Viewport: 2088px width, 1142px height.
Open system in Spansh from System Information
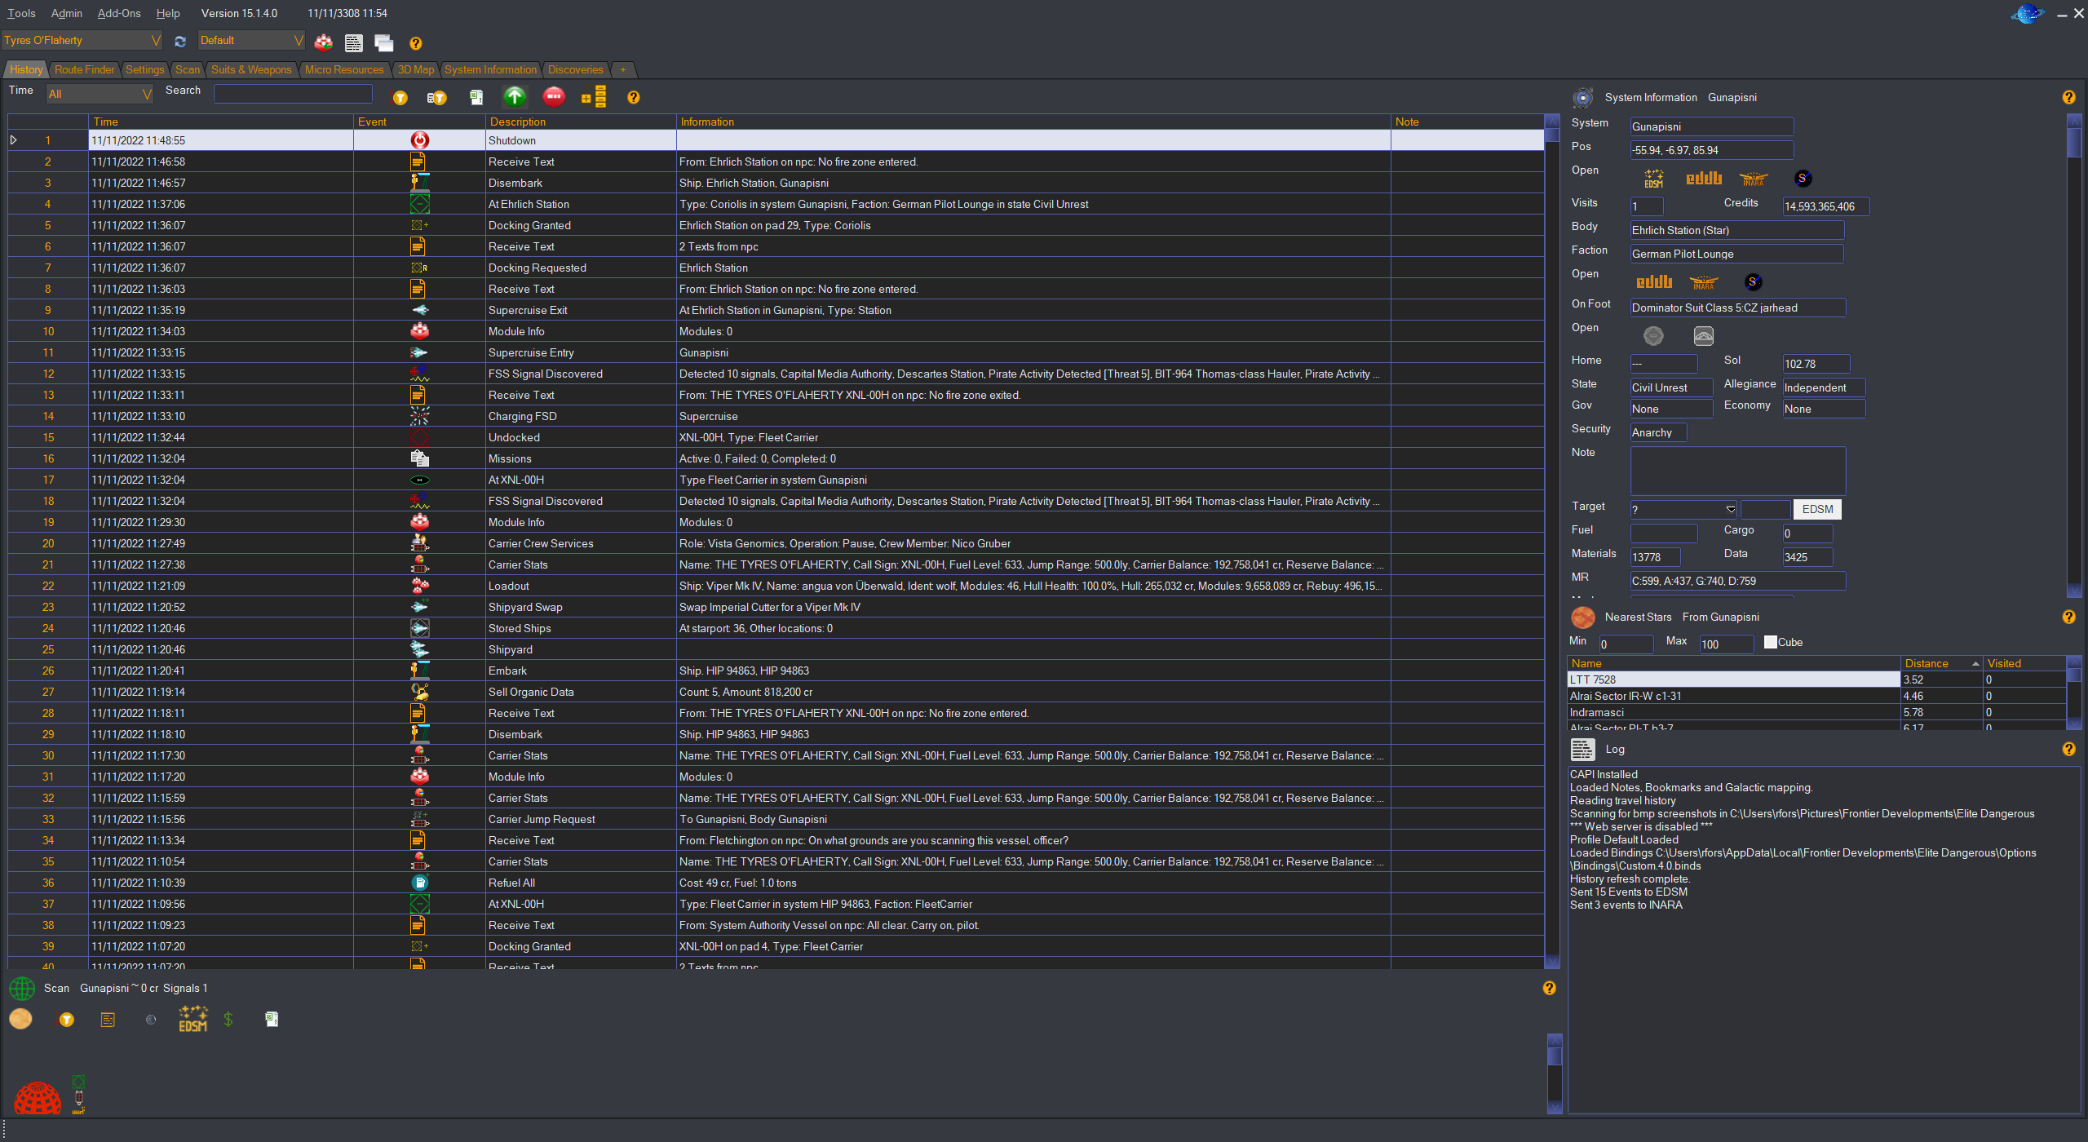pyautogui.click(x=1803, y=178)
